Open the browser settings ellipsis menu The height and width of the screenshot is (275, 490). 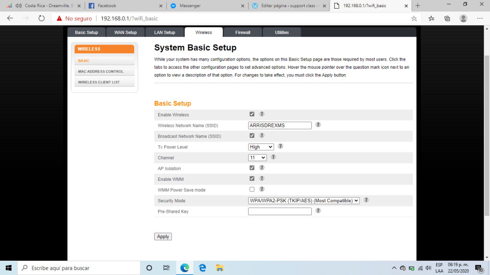(x=480, y=18)
